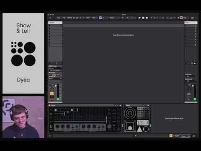Click the rightmost title bar icon of Metal device

click(x=148, y=105)
